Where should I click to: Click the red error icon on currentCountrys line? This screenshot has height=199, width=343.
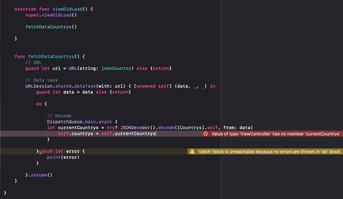pyautogui.click(x=205, y=134)
